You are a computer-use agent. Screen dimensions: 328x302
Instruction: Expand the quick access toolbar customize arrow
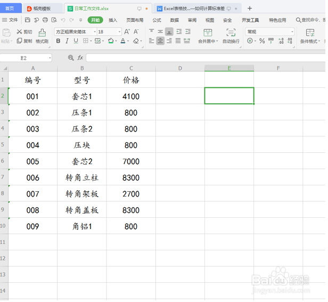[x=80, y=20]
